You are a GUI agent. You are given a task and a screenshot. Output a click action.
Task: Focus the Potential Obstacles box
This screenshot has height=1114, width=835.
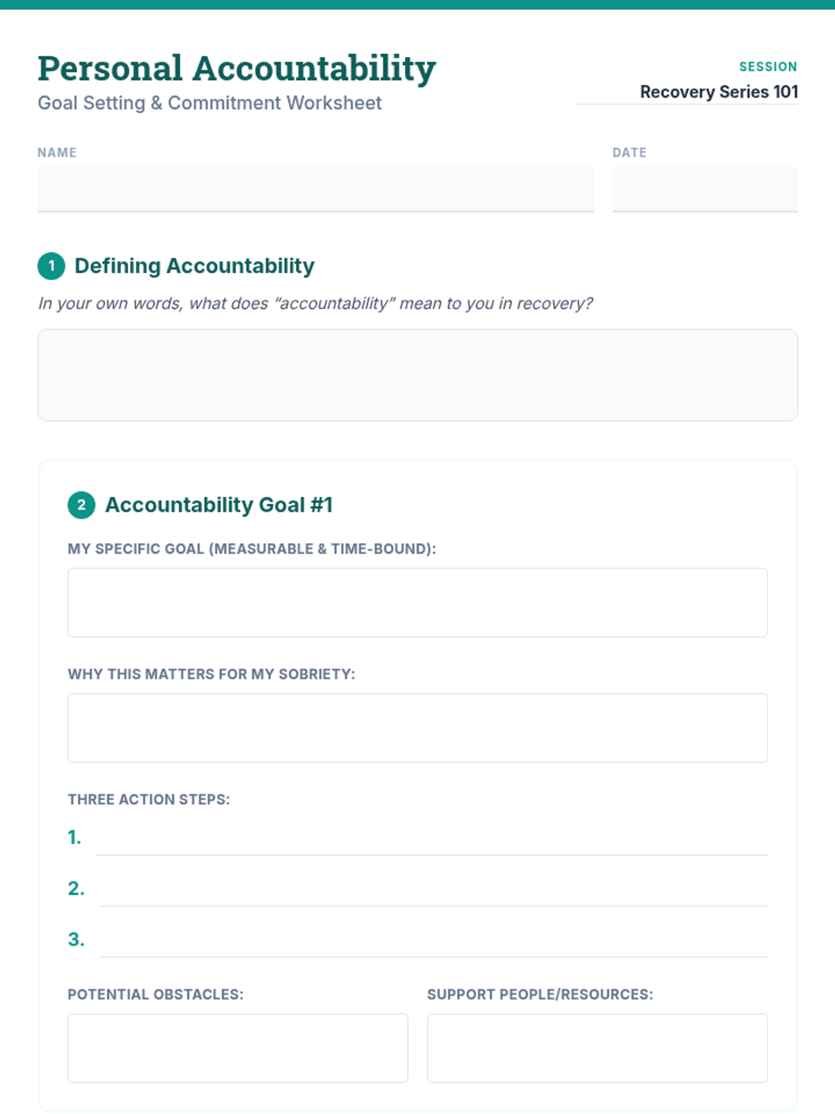[x=238, y=1048]
